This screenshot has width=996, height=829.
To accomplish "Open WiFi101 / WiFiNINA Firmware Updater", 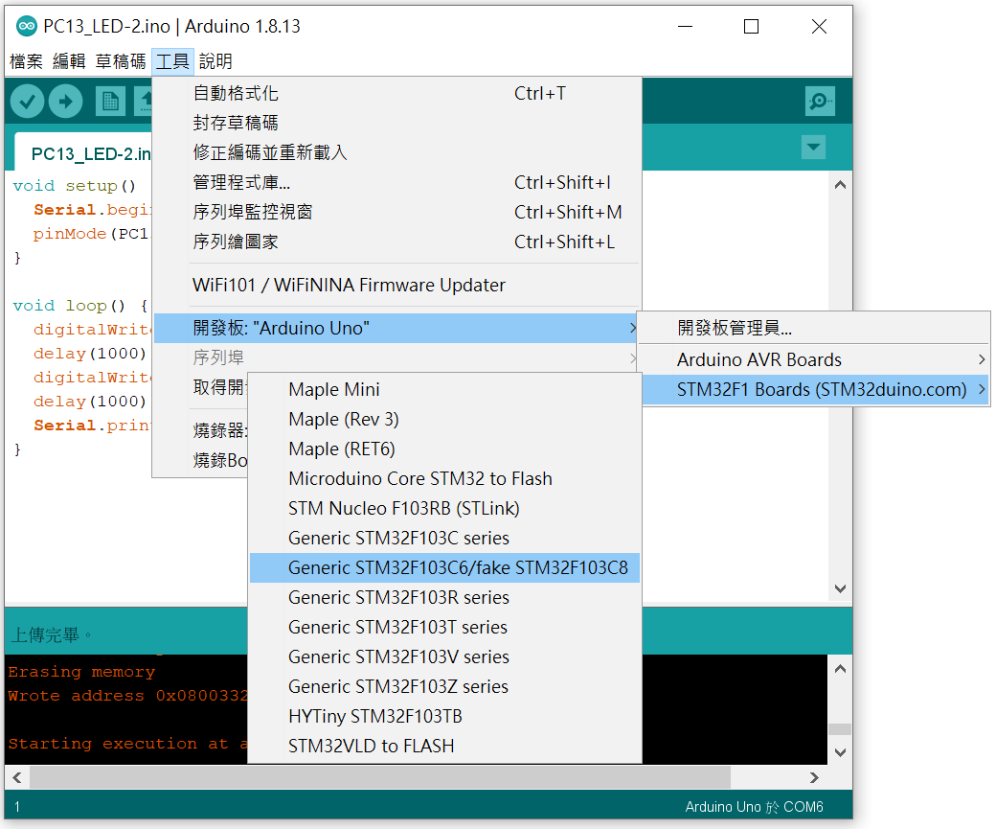I will [396, 285].
